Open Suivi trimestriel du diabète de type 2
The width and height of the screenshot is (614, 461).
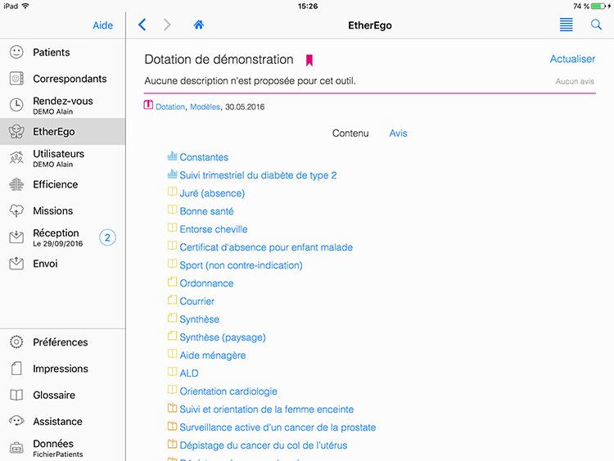click(258, 175)
